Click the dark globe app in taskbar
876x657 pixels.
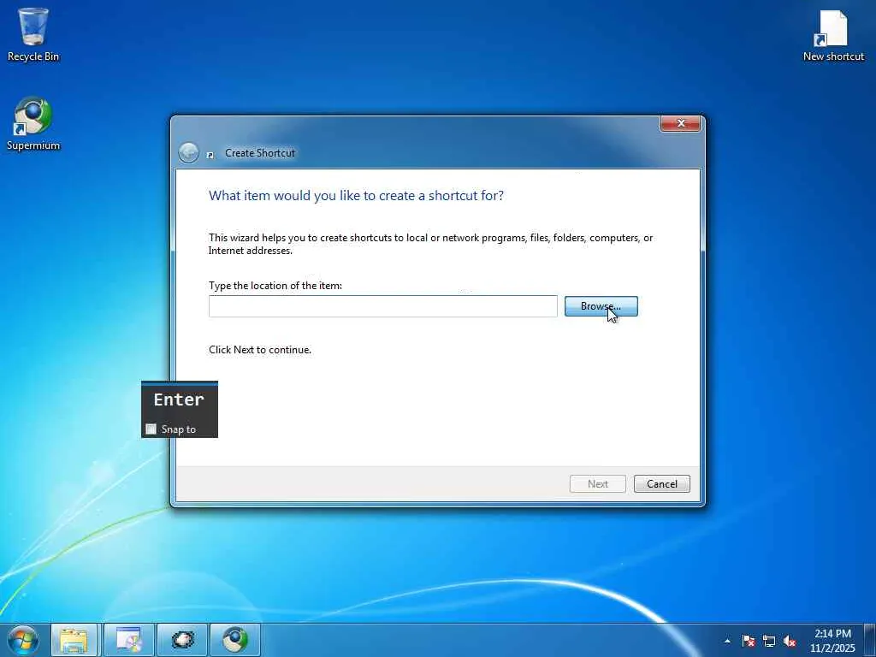pos(183,640)
